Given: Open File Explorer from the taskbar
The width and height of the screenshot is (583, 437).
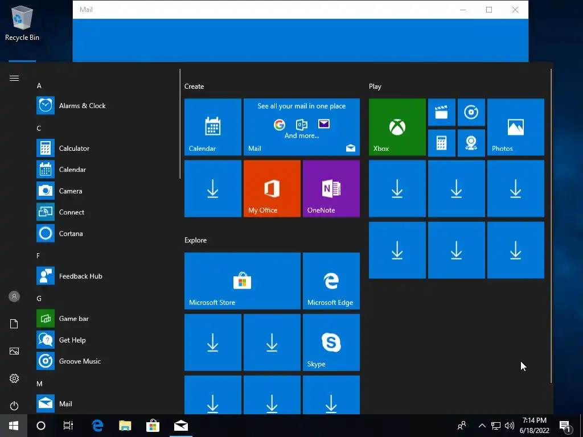Looking at the screenshot, I should coord(125,426).
